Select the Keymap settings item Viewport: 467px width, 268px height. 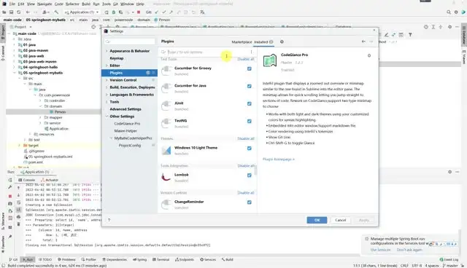click(x=117, y=58)
